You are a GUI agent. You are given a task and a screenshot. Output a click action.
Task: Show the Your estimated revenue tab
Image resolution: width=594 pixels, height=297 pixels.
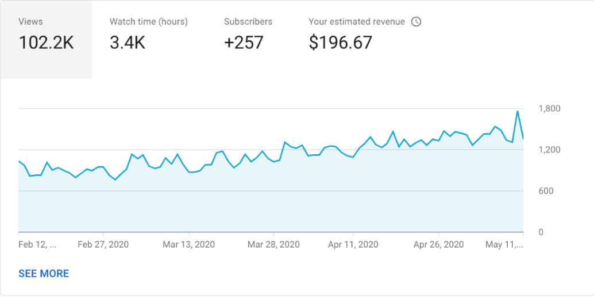356,34
